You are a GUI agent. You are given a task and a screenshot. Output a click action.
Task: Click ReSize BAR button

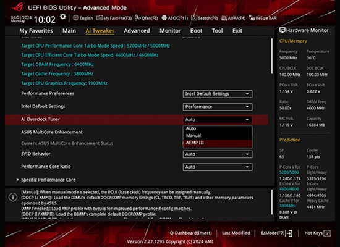[263, 18]
